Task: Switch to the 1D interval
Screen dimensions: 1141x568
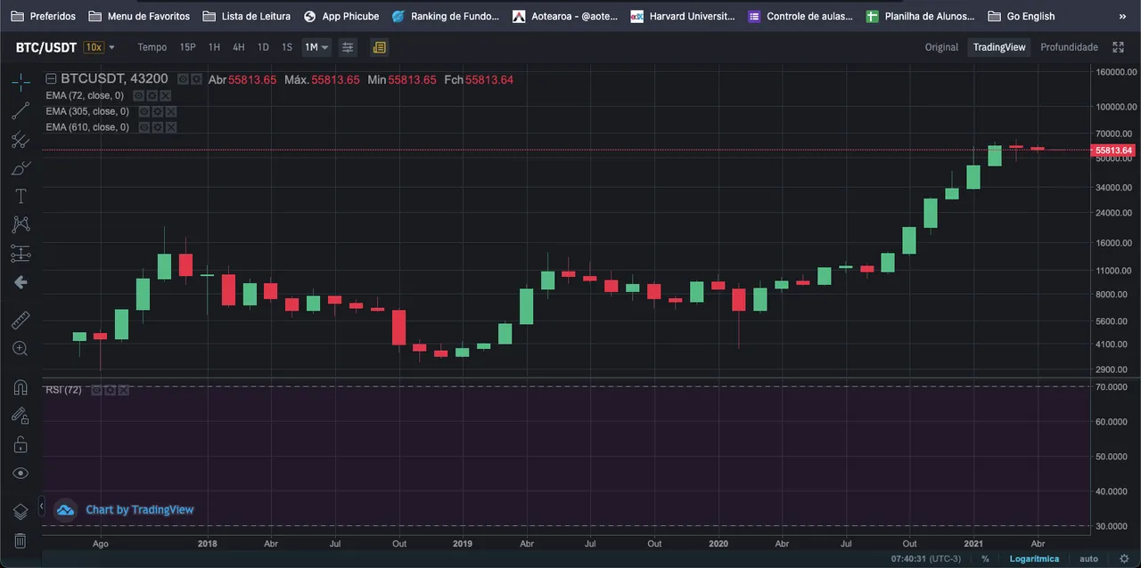Action: [x=263, y=47]
